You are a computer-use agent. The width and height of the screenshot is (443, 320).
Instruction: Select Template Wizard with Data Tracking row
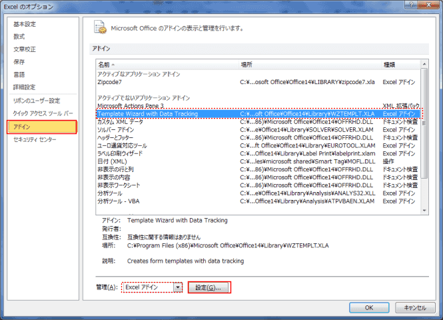[258, 114]
